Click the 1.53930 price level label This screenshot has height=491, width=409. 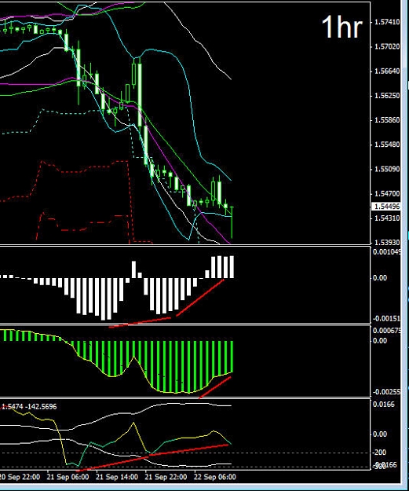coord(387,243)
